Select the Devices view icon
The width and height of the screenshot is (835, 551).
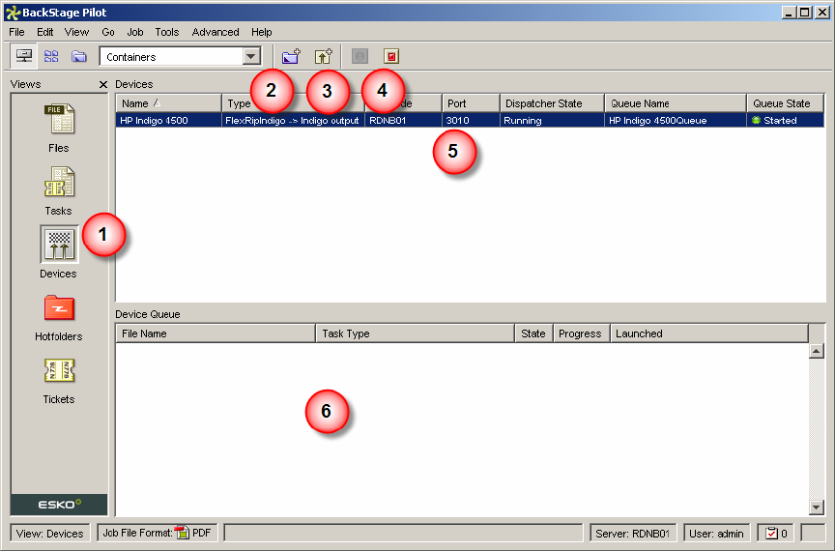pos(59,245)
